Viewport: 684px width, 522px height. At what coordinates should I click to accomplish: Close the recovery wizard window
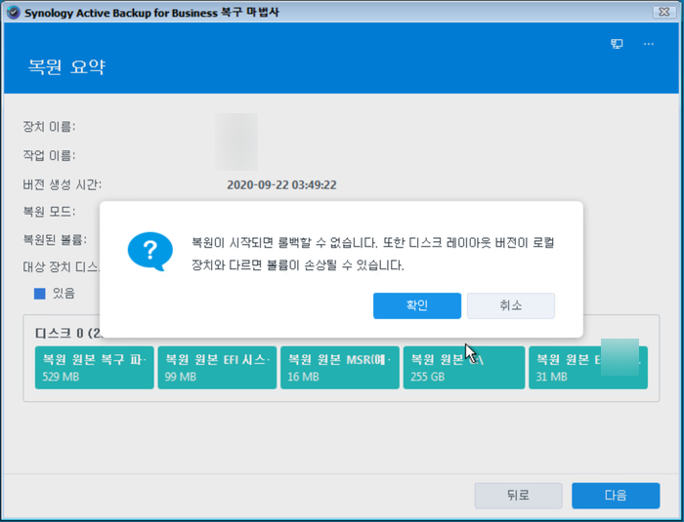(663, 12)
